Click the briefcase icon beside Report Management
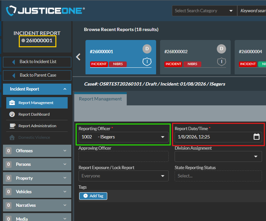This screenshot has height=221, width=266. click(x=12, y=103)
